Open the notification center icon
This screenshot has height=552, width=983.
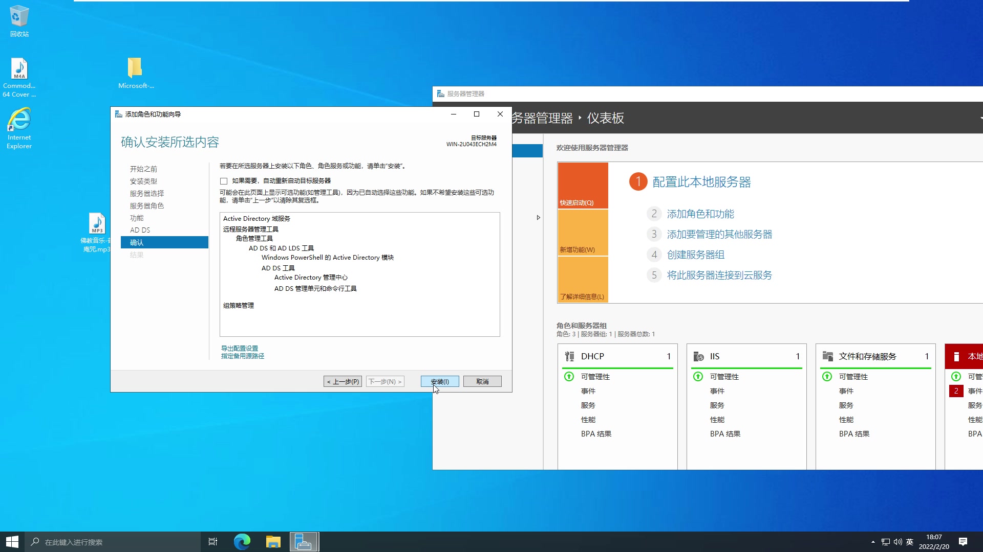tap(963, 542)
